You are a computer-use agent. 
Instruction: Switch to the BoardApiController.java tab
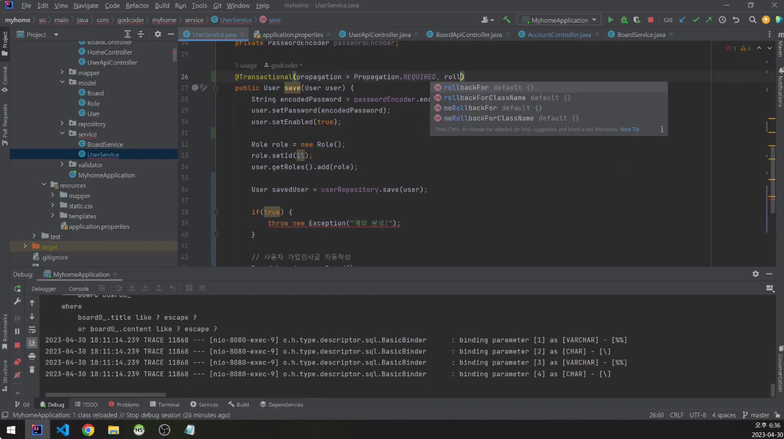click(x=468, y=34)
